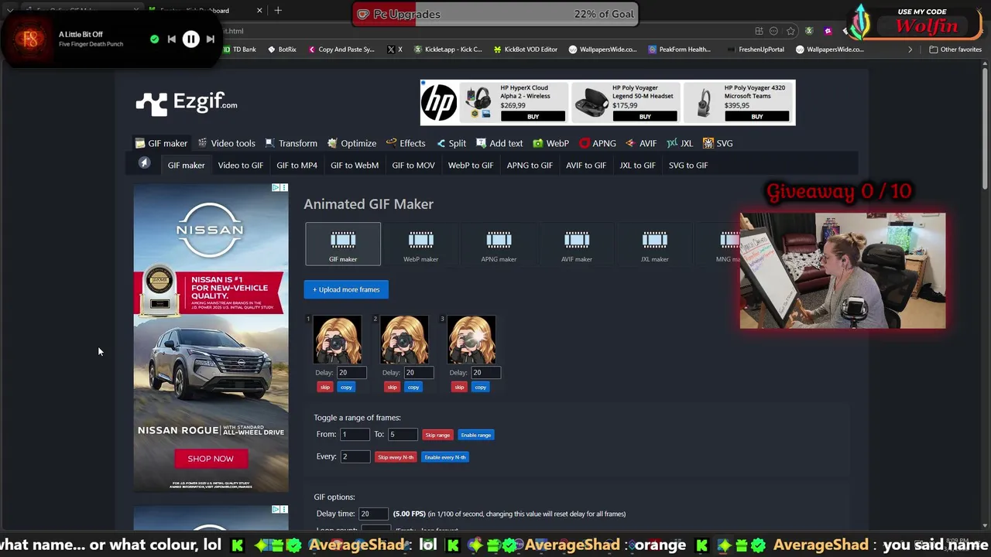Viewport: 991px width, 557px height.
Task: Click the Ezgif.com logo
Action: tap(187, 103)
